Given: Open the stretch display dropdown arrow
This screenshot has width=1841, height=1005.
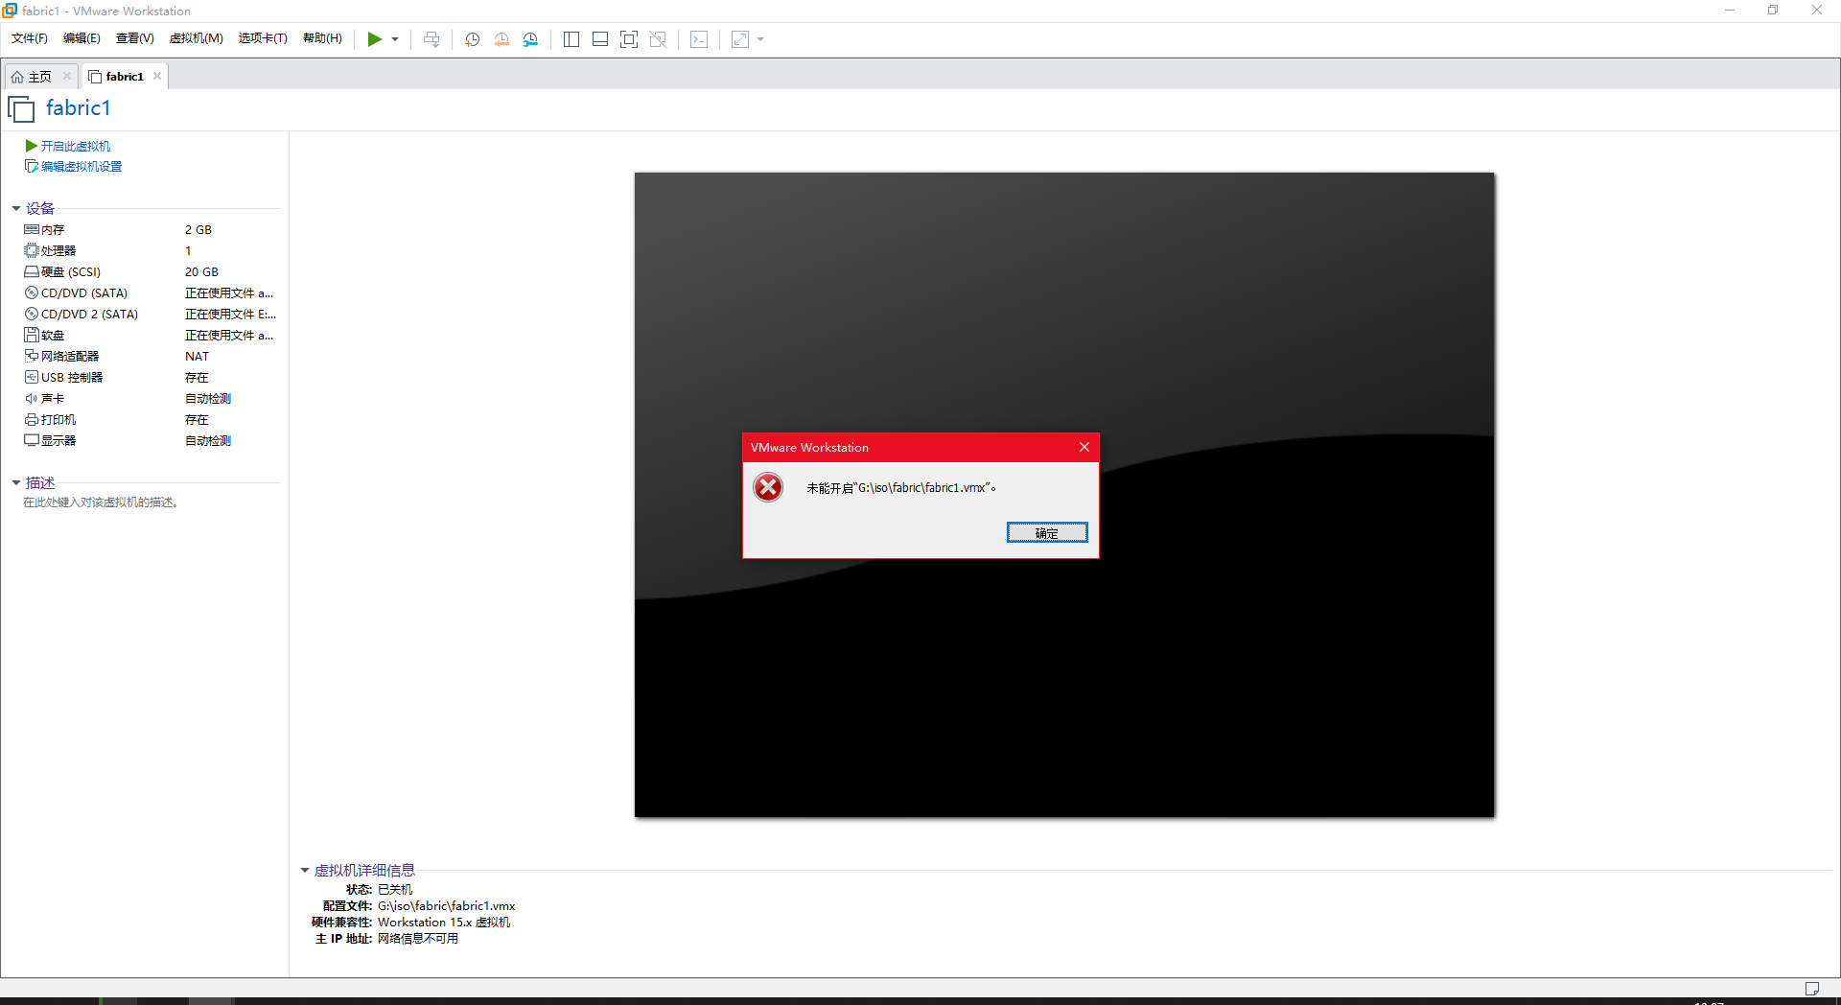Looking at the screenshot, I should pyautogui.click(x=760, y=39).
